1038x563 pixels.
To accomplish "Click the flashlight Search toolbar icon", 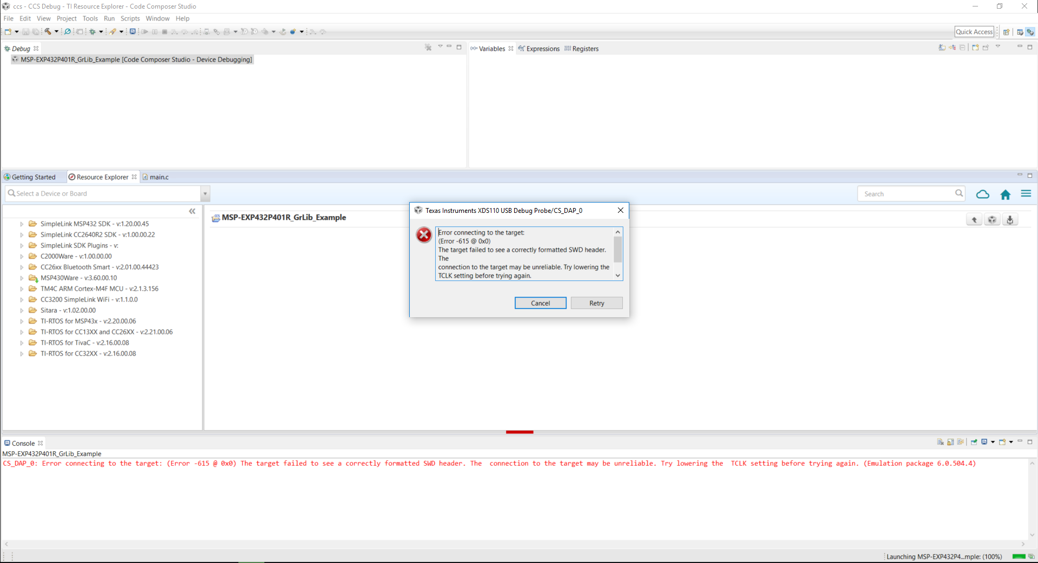I will pyautogui.click(x=113, y=32).
